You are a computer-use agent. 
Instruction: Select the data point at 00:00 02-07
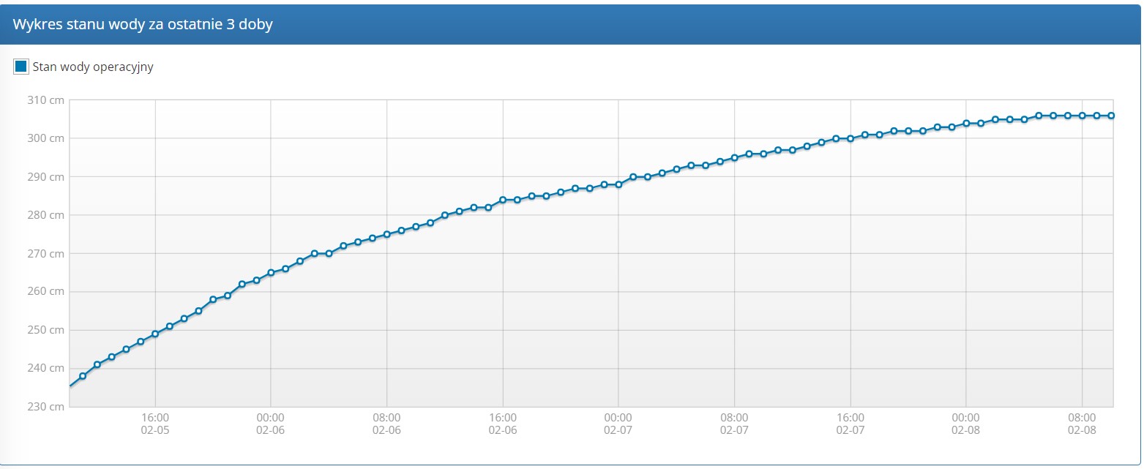(x=618, y=184)
